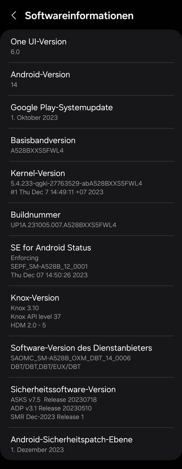
Task: Tap the Buildnummer entry
Action: click(91, 219)
